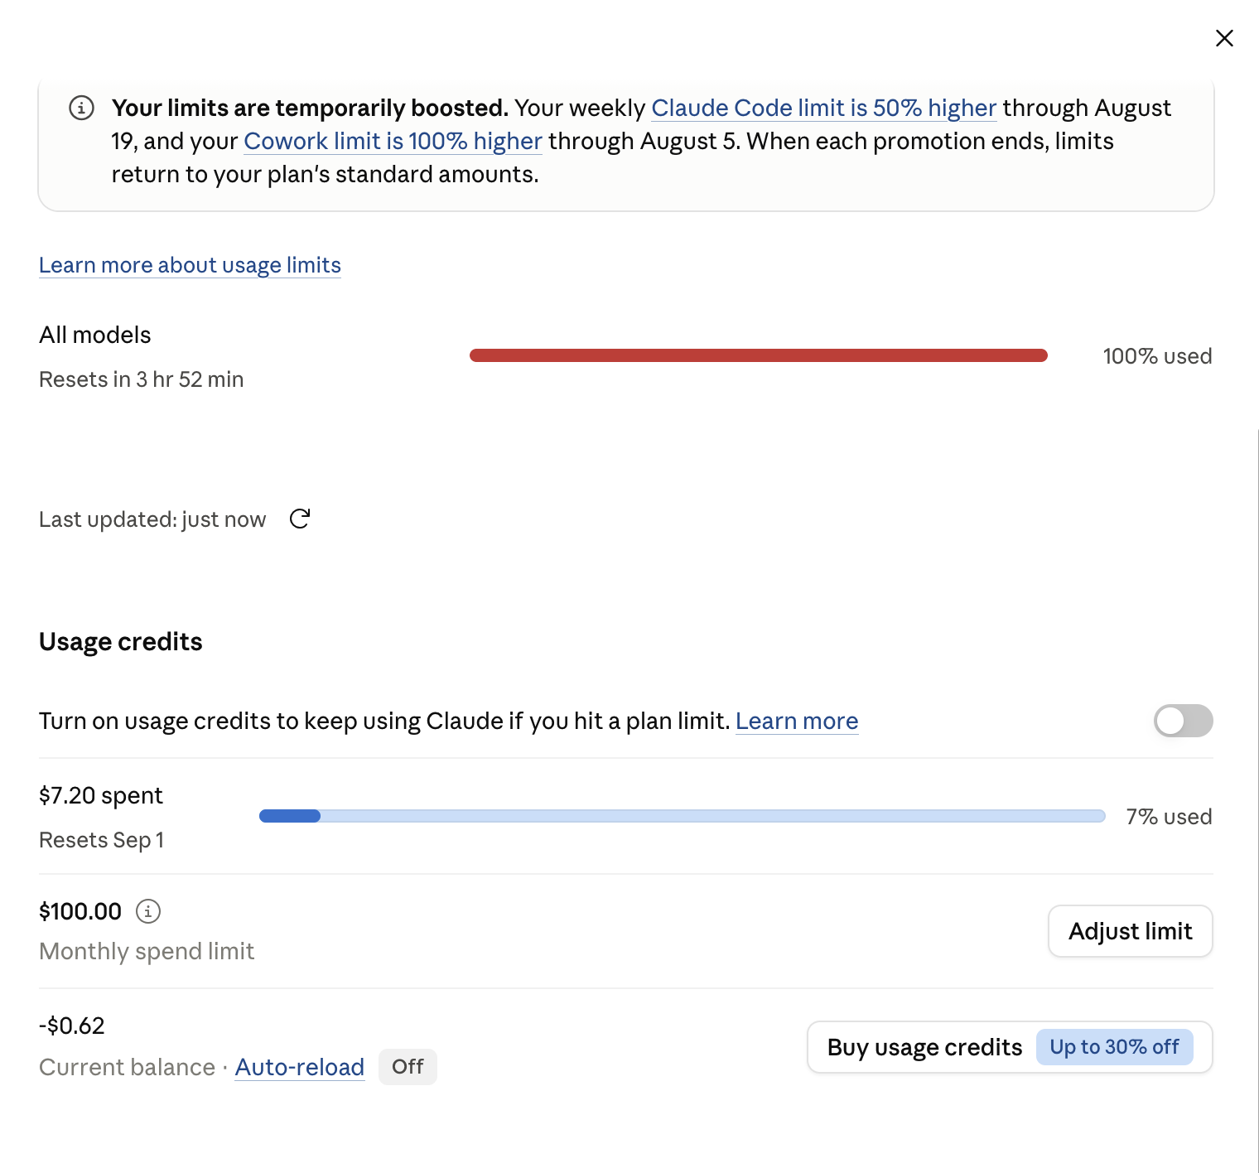Close the usage settings dialog
Image resolution: width=1259 pixels, height=1173 pixels.
[1224, 38]
